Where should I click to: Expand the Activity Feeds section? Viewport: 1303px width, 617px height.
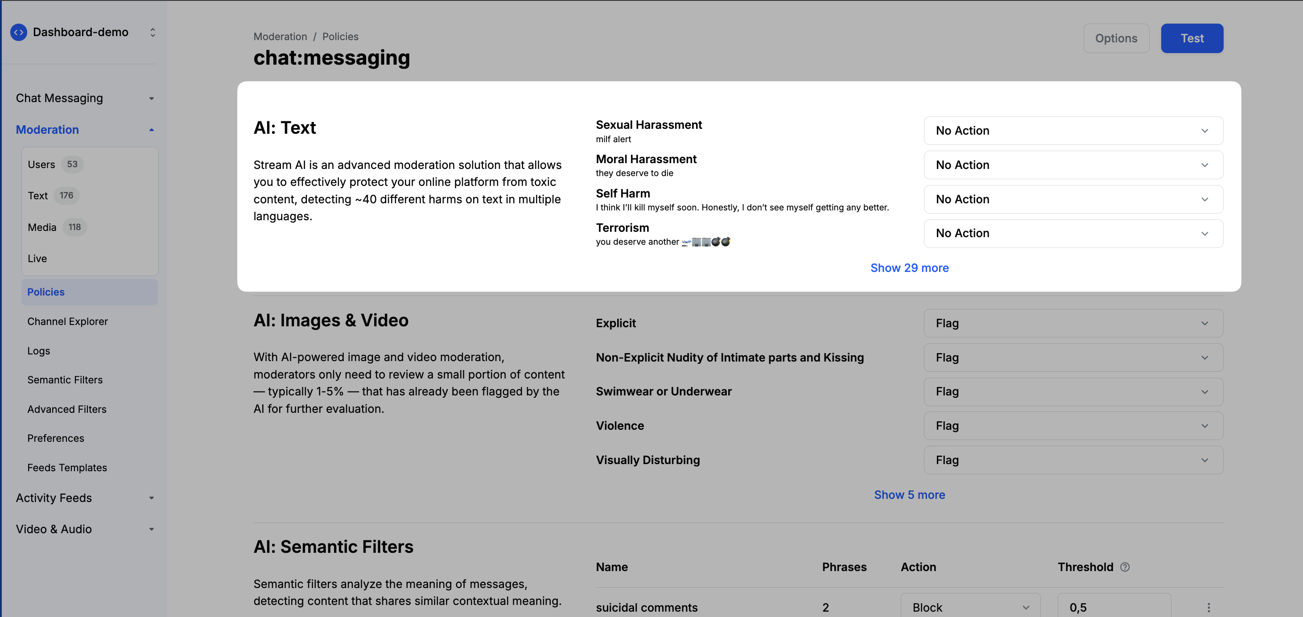151,498
